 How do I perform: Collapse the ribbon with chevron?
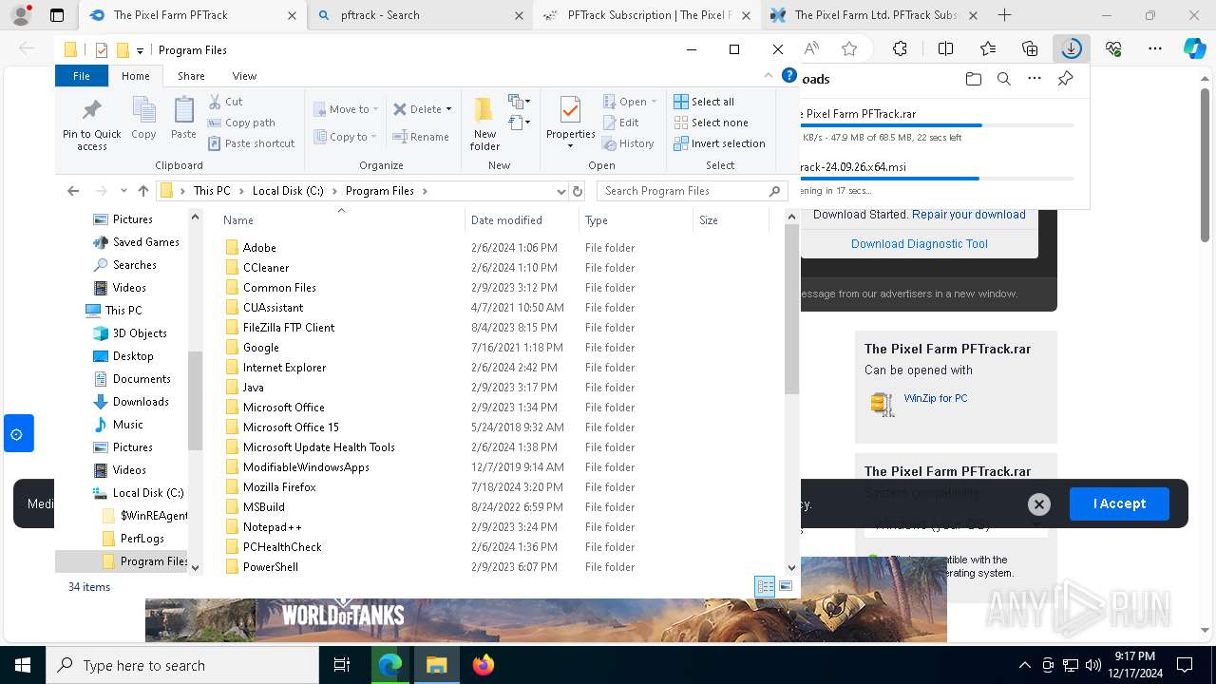(769, 75)
